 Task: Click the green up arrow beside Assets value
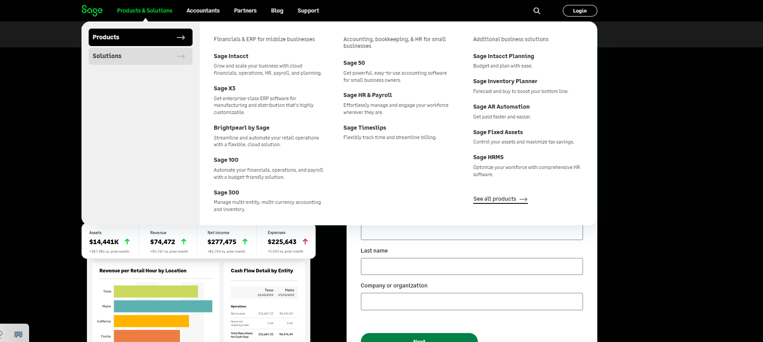point(127,241)
